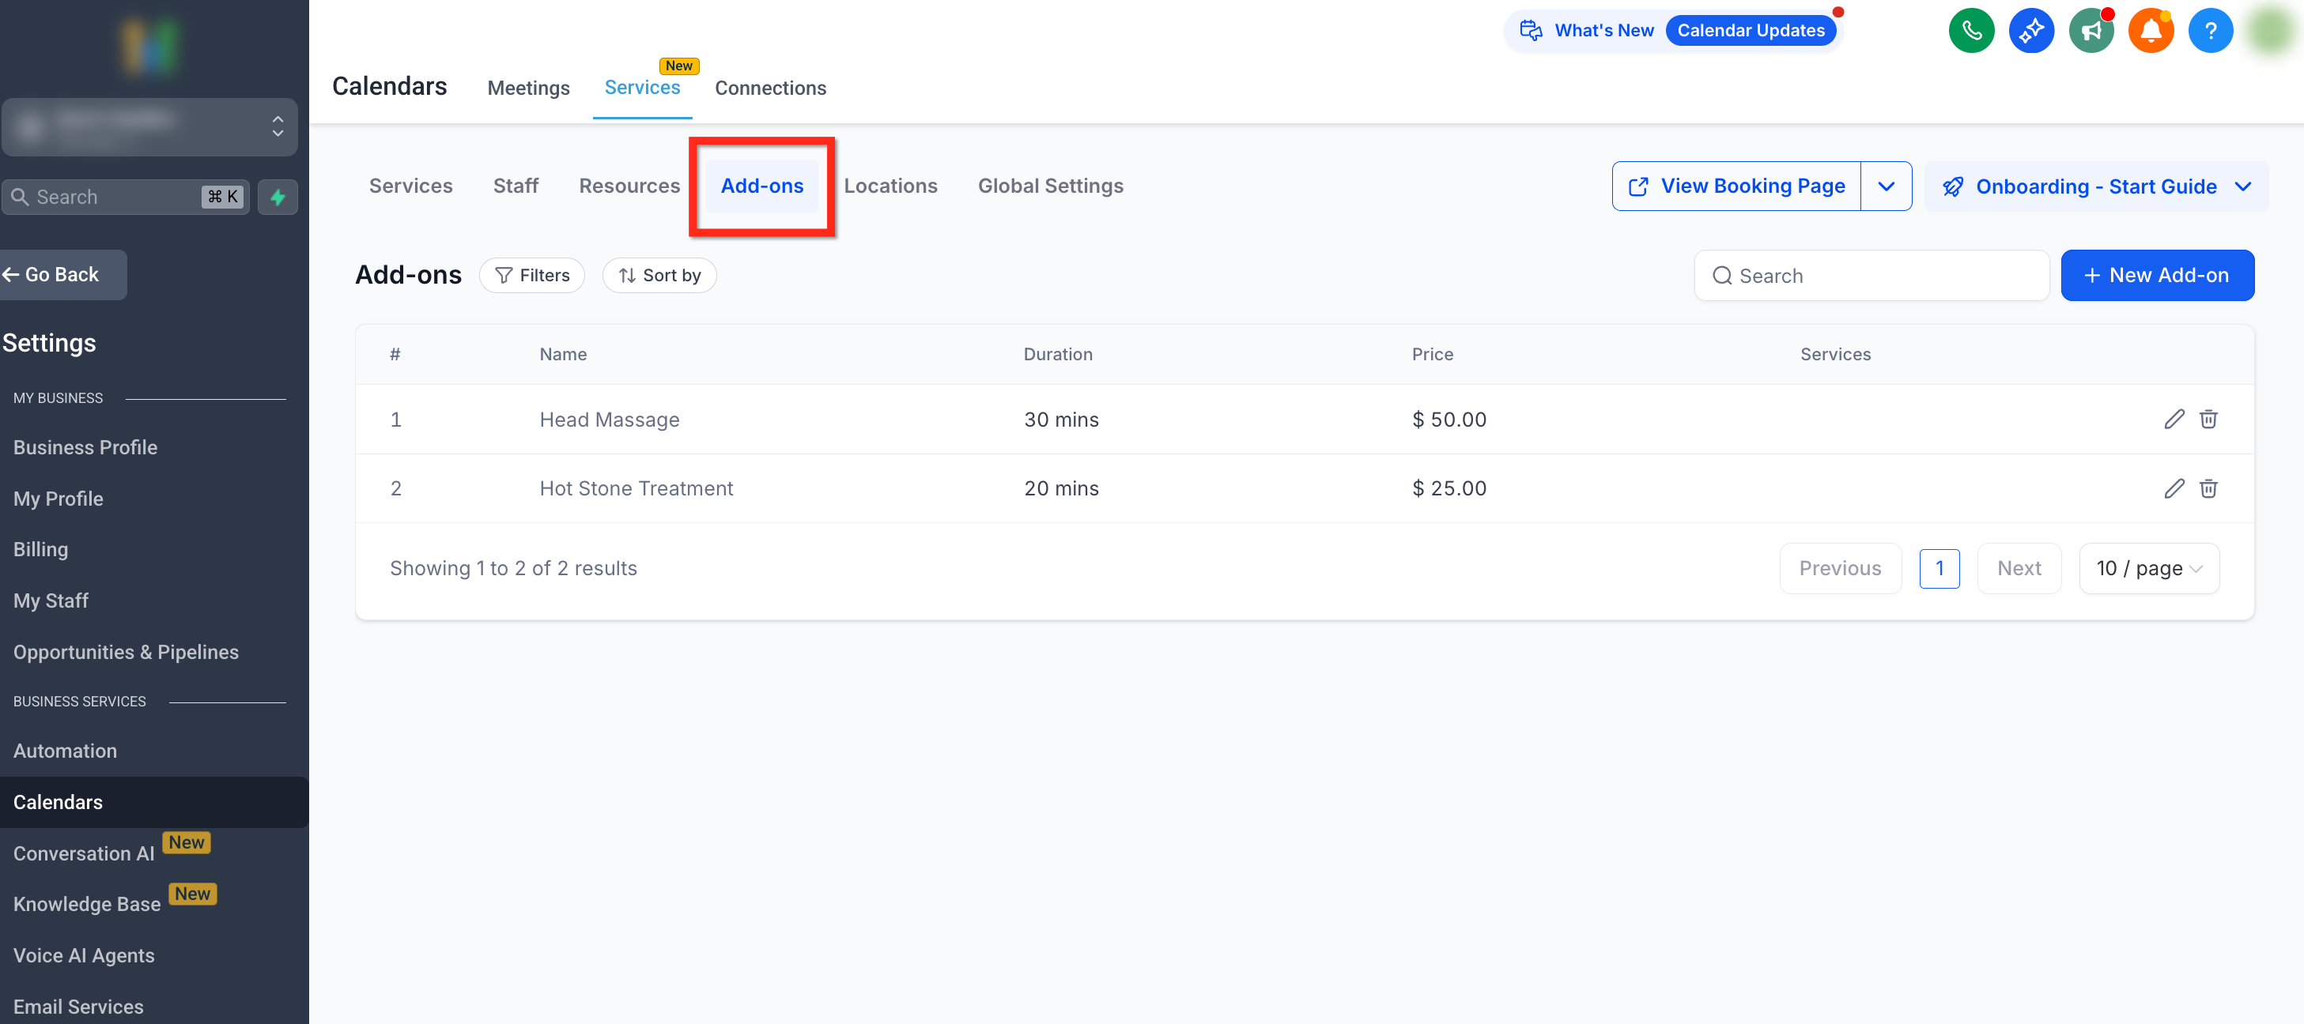Screen dimensions: 2304x1024
Task: Click the add-ons Search input field
Action: (x=1871, y=275)
